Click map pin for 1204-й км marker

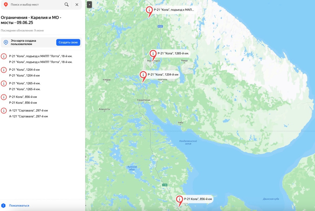[x=143, y=76]
